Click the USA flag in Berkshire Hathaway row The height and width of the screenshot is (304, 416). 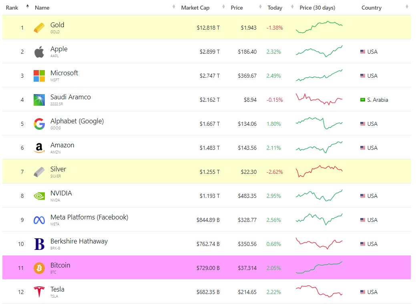(363, 244)
